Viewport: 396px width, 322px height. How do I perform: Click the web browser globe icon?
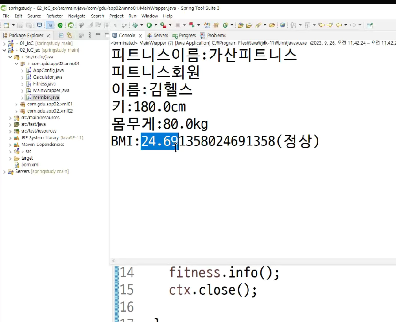point(283,25)
